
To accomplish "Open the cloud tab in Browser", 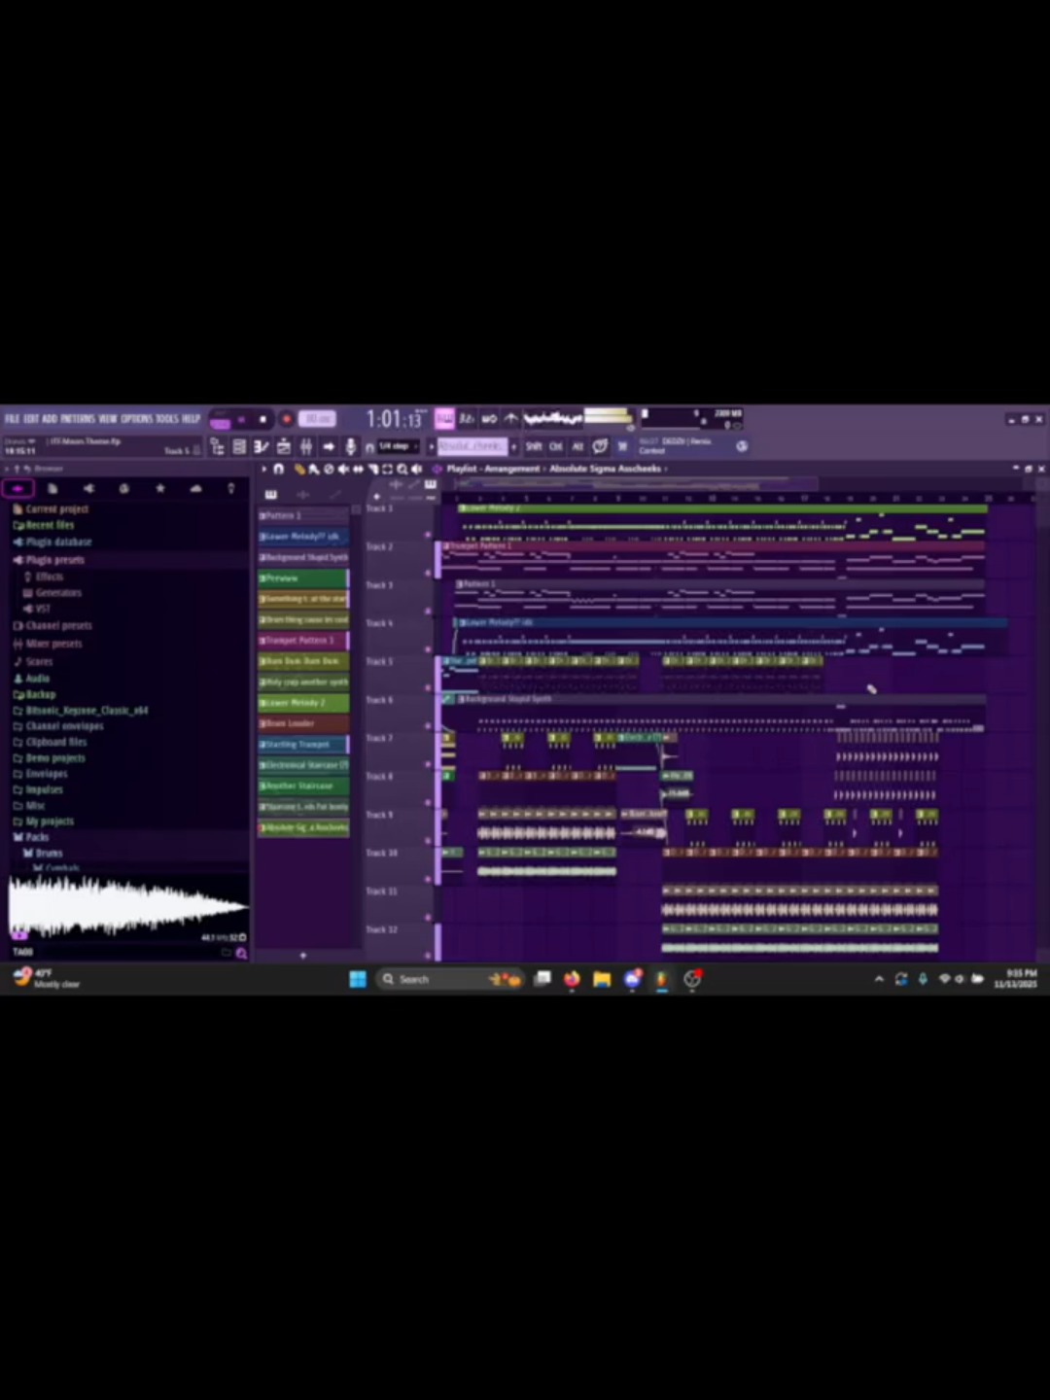I will [x=195, y=488].
